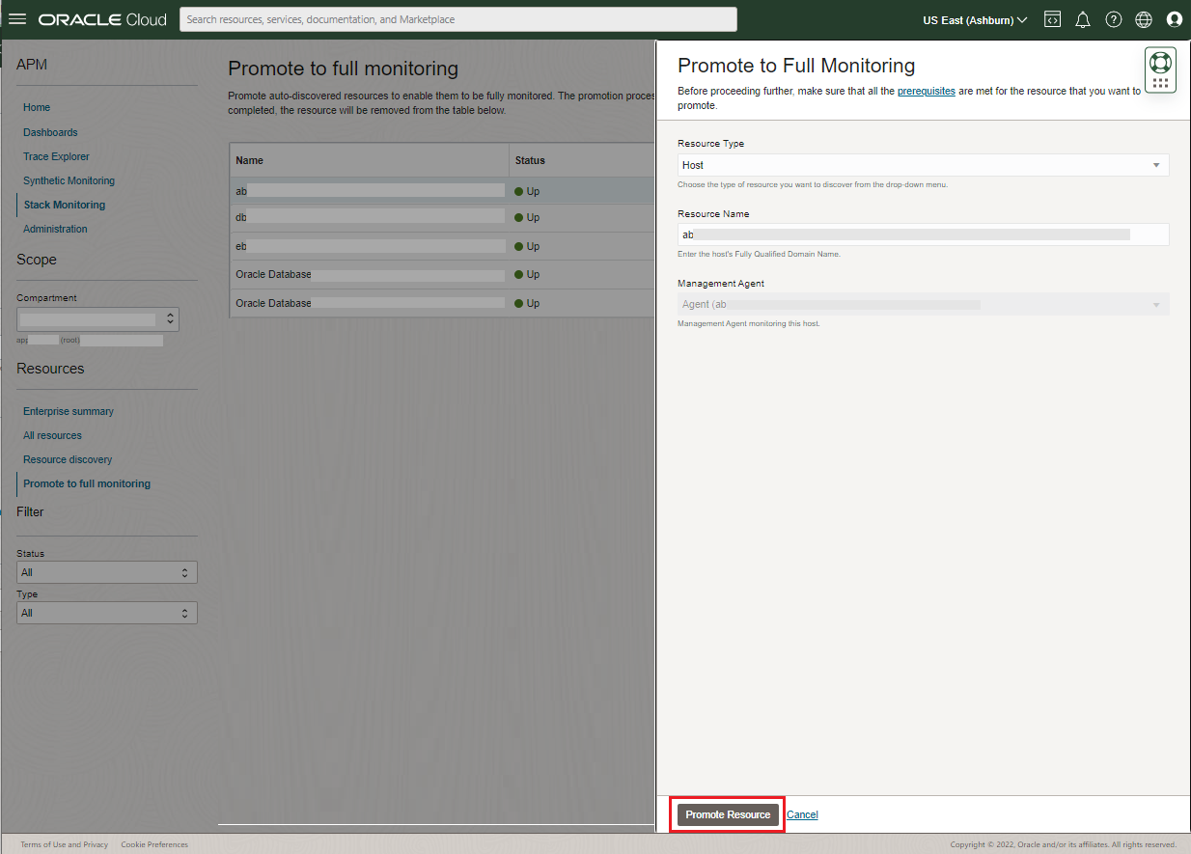Click the Resource Name input field
Image resolution: width=1191 pixels, height=854 pixels.
pyautogui.click(x=923, y=234)
